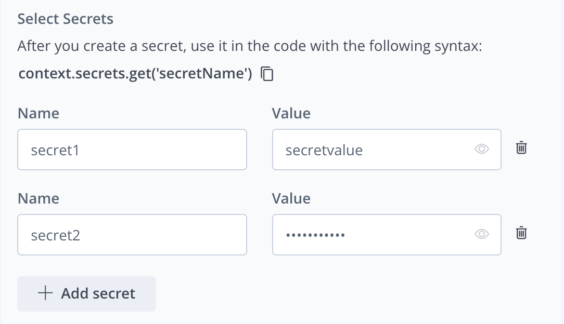
Task: Click the Select Secrets heading
Action: (66, 19)
